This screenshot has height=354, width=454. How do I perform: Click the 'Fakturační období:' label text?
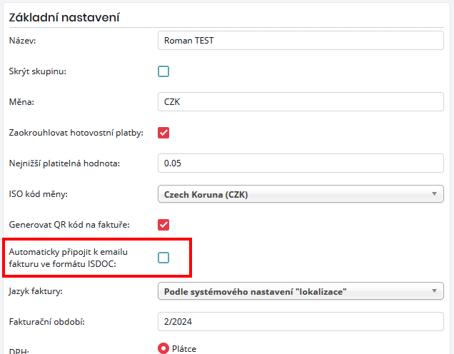(x=47, y=322)
